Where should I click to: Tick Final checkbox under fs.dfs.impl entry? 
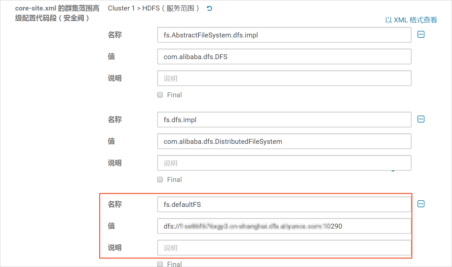click(160, 180)
